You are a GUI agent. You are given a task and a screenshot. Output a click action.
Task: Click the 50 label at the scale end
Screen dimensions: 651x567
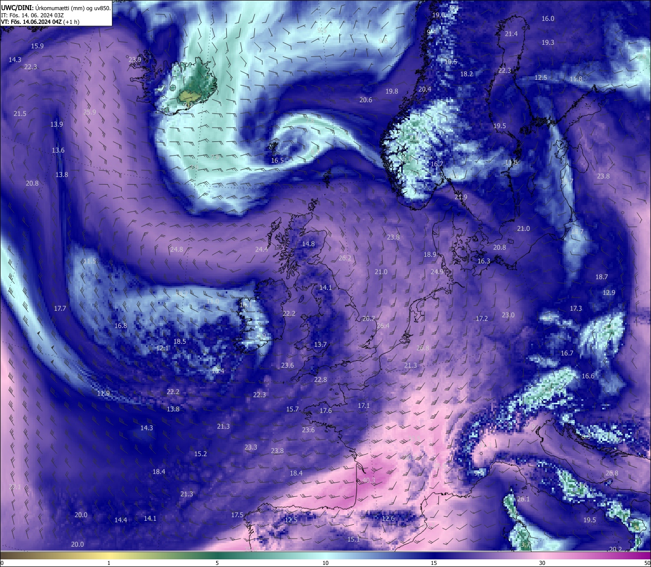(x=646, y=563)
